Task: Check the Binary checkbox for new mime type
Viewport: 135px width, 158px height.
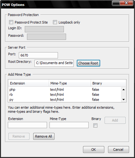Action: 95,125
